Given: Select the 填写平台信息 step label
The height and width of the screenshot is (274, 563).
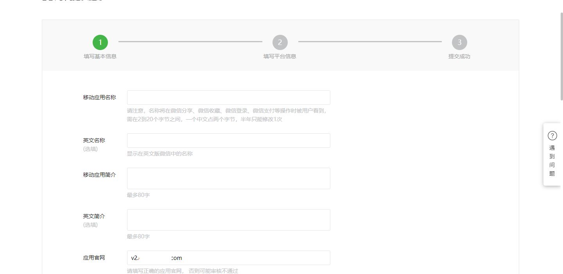Looking at the screenshot, I should [280, 56].
